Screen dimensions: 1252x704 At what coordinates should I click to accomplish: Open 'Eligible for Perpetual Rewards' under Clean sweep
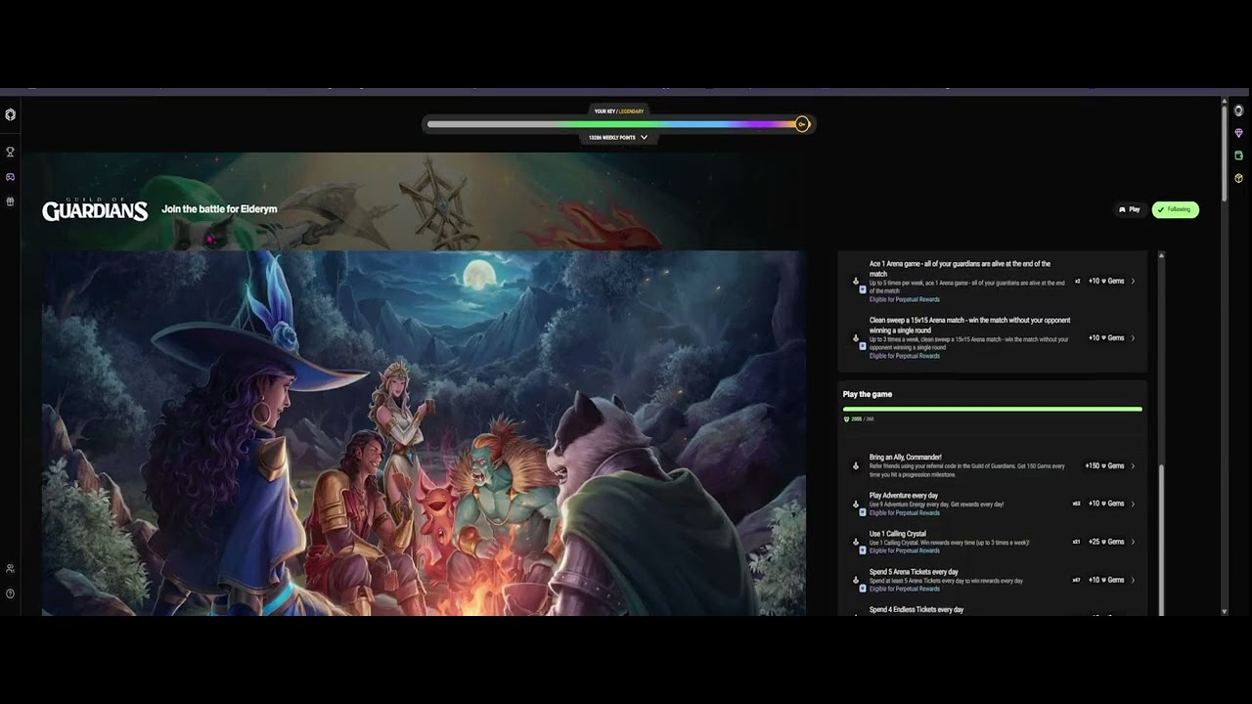click(x=904, y=356)
